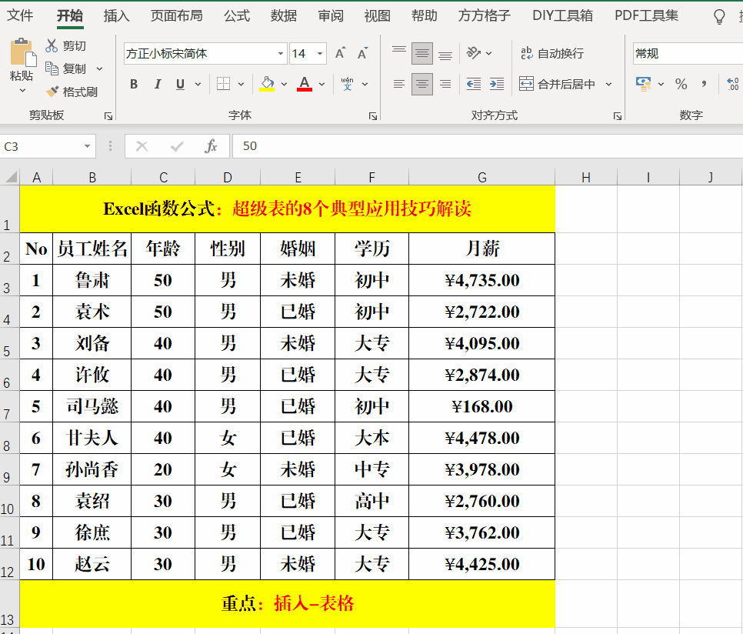Confirm the formula bar entry with checkmark
This screenshot has width=743, height=634.
[x=177, y=146]
